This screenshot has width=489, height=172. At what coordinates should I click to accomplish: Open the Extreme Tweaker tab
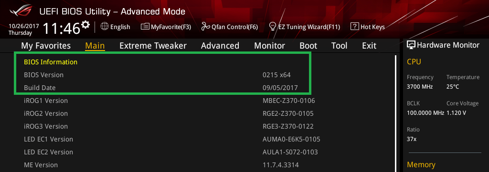(153, 46)
